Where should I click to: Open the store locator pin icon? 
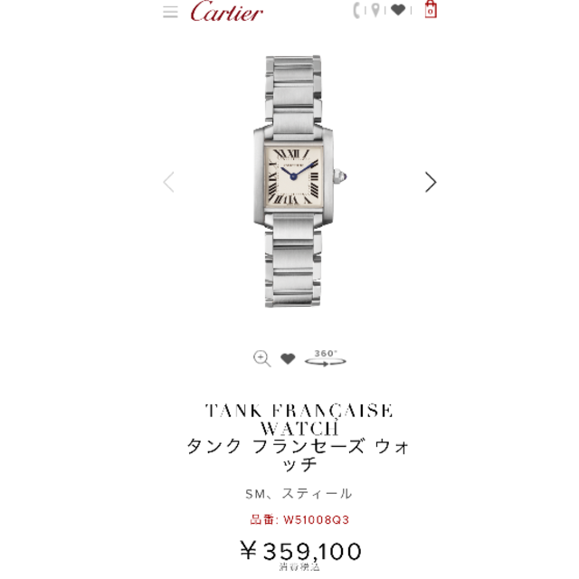click(375, 10)
